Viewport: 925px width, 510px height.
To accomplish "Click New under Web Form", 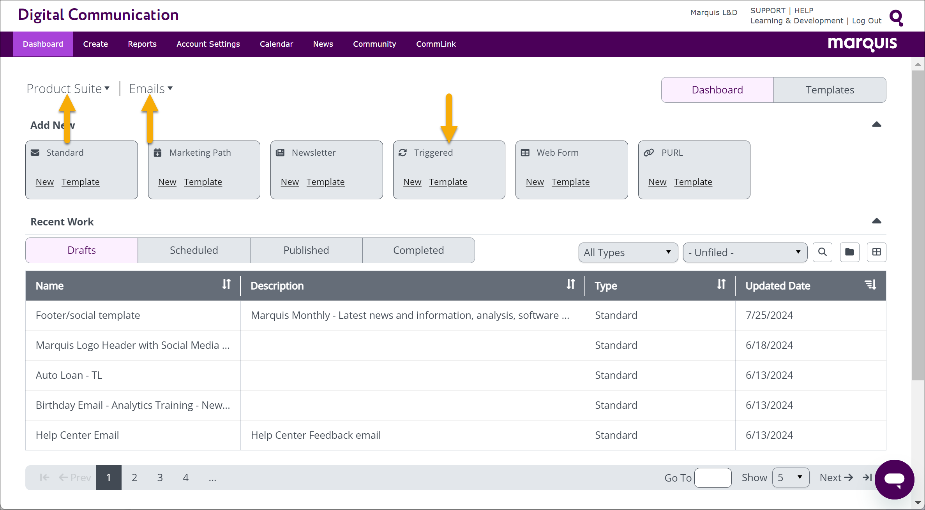I will coord(535,182).
